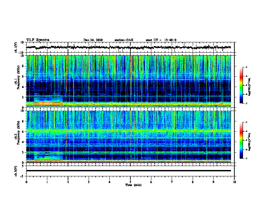Click the 9 minute tick label
The image size is (264, 204).
tap(213, 182)
